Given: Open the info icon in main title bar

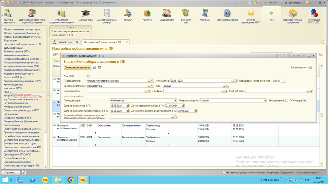Looking at the screenshot, I should click(307, 3).
